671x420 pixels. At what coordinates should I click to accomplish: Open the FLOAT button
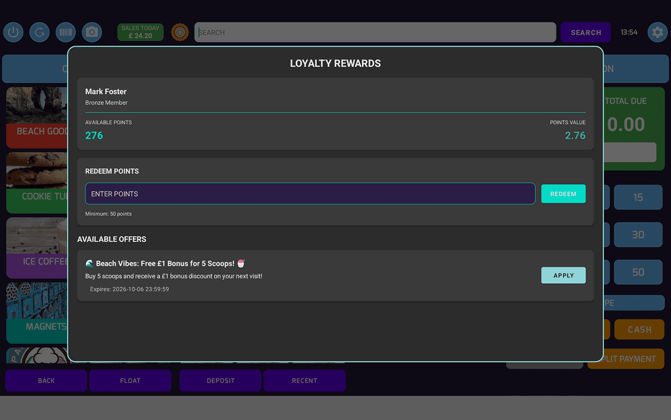click(130, 380)
